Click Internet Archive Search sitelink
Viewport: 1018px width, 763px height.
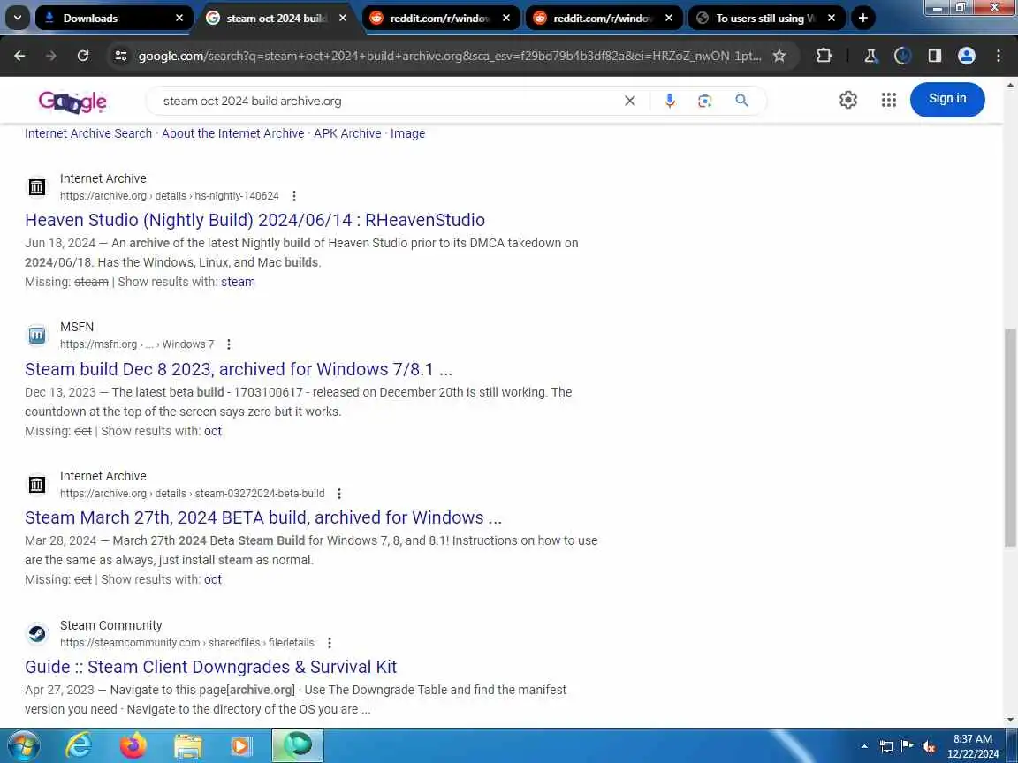tap(88, 133)
